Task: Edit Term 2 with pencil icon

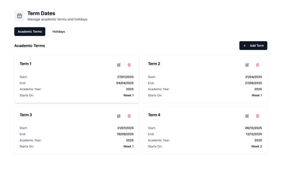Action: click(x=247, y=65)
